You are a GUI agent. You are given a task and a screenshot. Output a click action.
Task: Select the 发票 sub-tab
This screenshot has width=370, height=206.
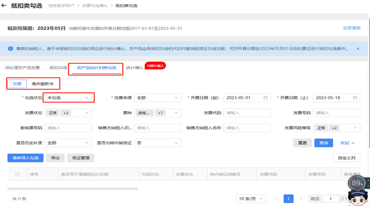[17, 84]
